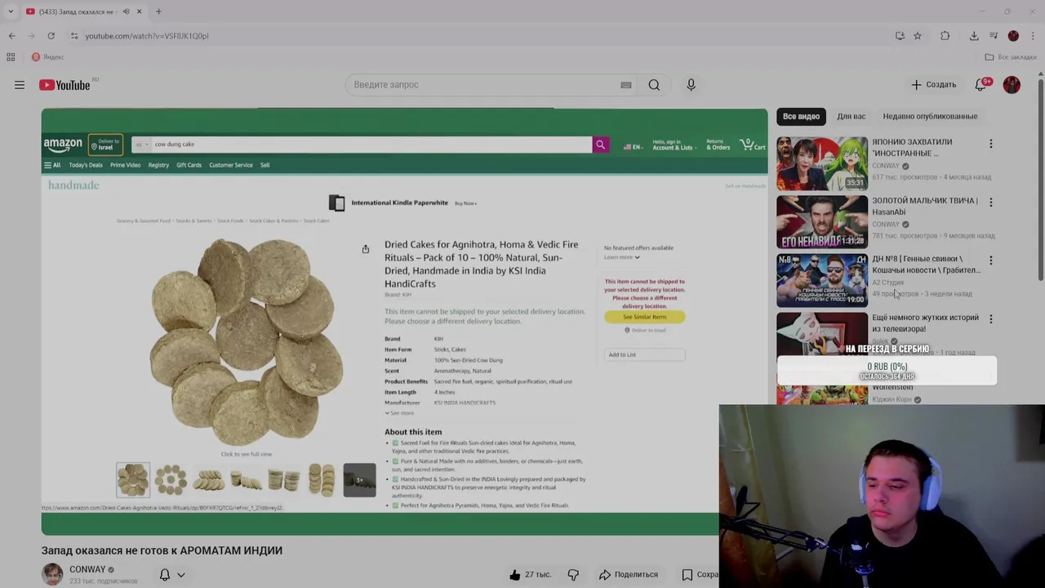Click the install app icon in the address bar
The width and height of the screenshot is (1045, 588).
[900, 36]
